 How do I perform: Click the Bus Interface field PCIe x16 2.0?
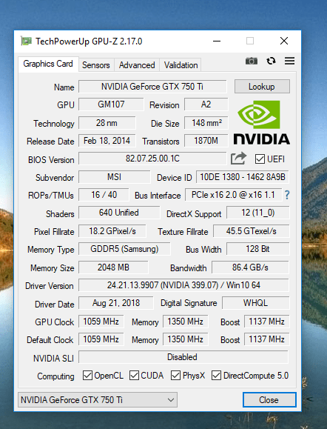click(233, 195)
